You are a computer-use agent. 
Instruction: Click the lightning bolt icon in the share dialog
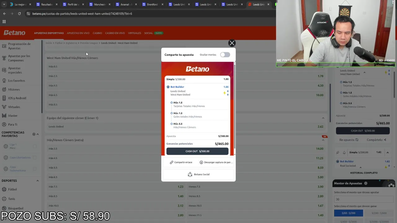click(225, 93)
